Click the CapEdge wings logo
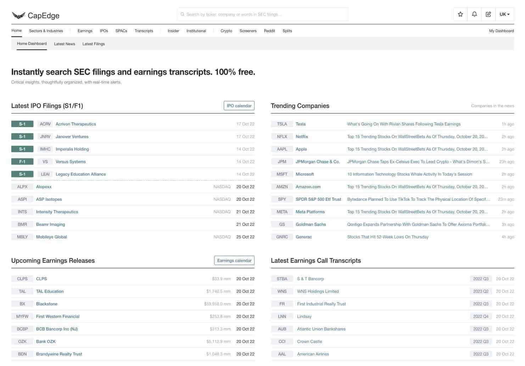Screen dimensions: 525x366 click(x=18, y=15)
